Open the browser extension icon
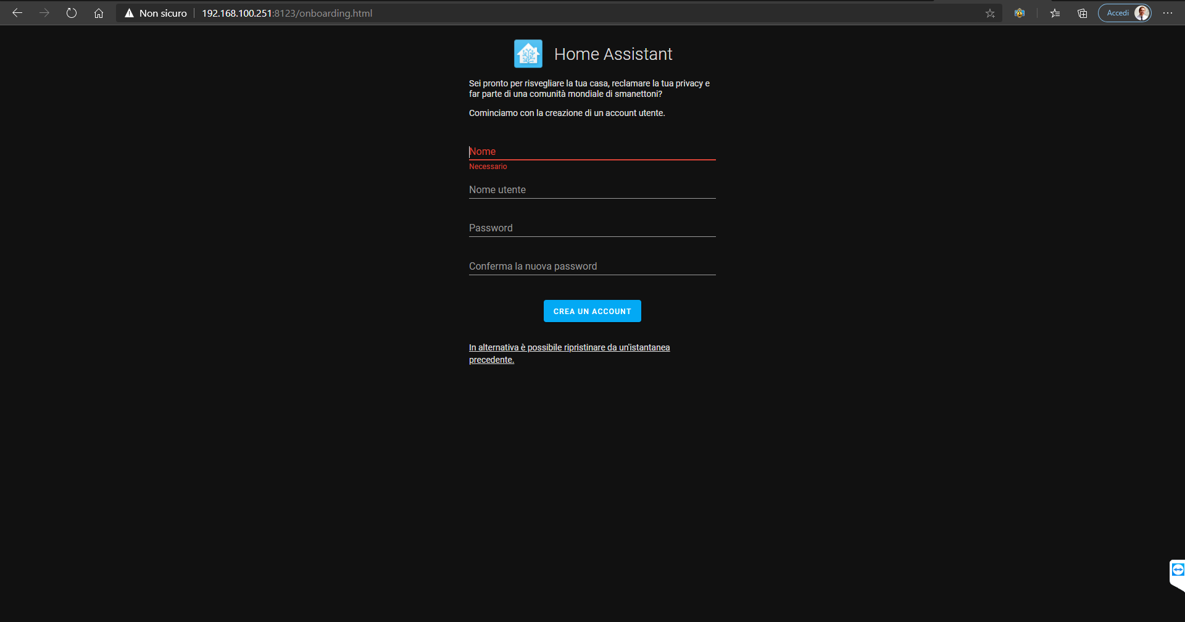This screenshot has height=622, width=1185. pyautogui.click(x=1020, y=13)
